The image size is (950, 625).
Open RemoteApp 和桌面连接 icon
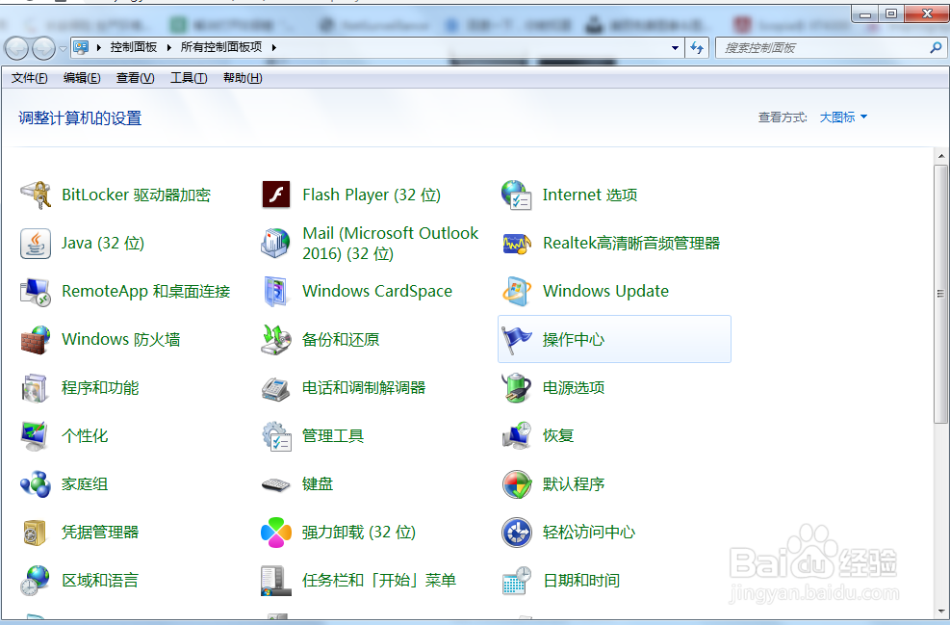[x=36, y=292]
